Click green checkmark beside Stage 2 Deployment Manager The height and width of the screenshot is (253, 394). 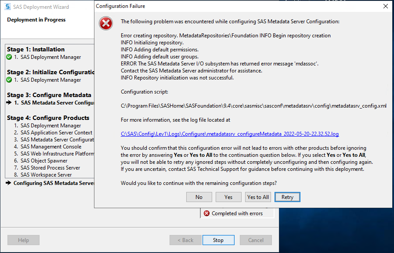tap(9, 80)
